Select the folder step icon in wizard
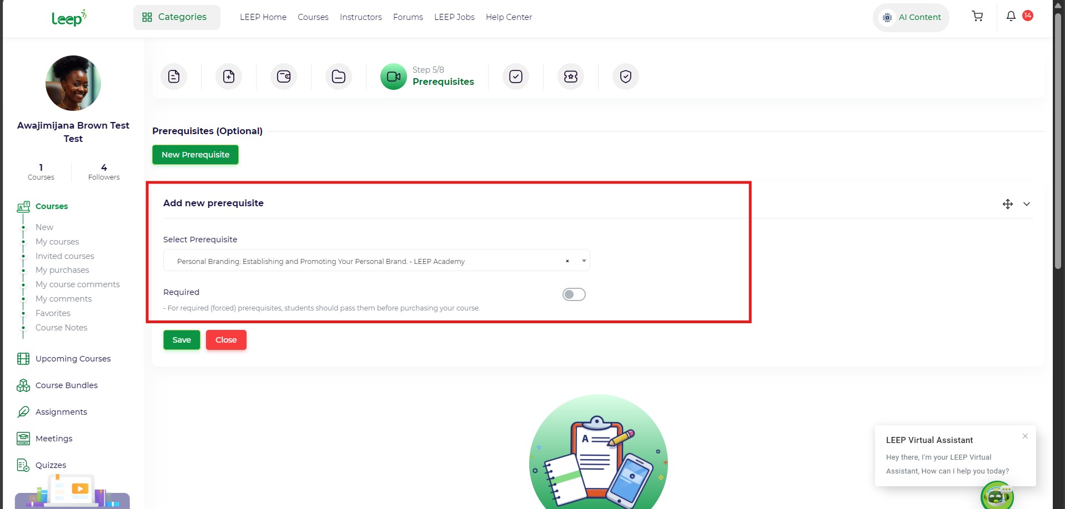 [339, 77]
